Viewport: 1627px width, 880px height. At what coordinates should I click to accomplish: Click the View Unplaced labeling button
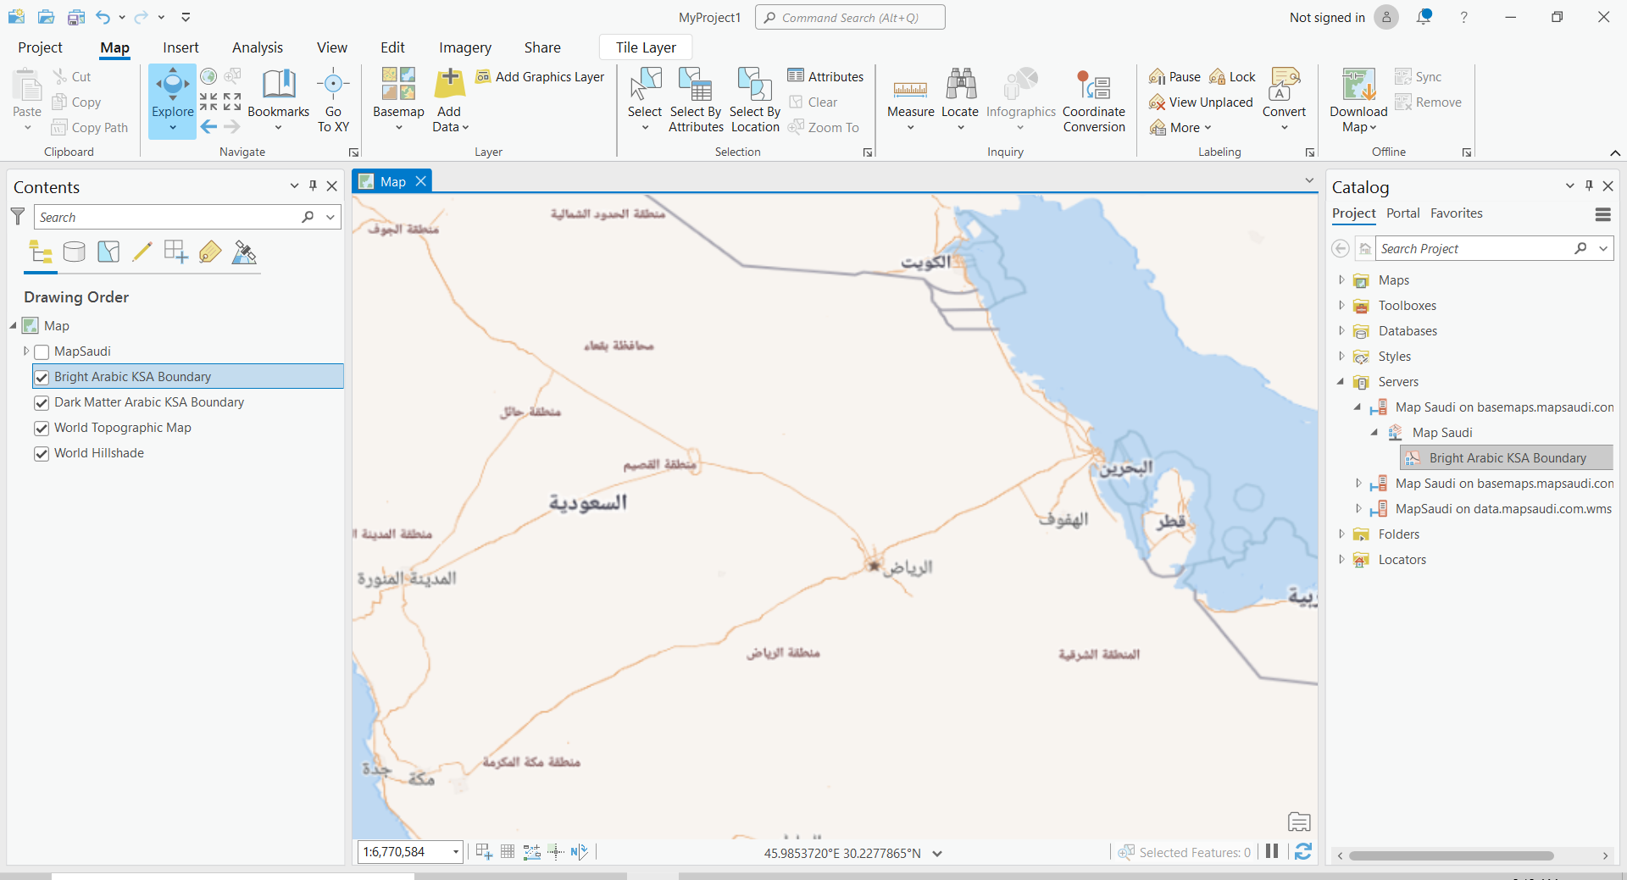(1201, 102)
